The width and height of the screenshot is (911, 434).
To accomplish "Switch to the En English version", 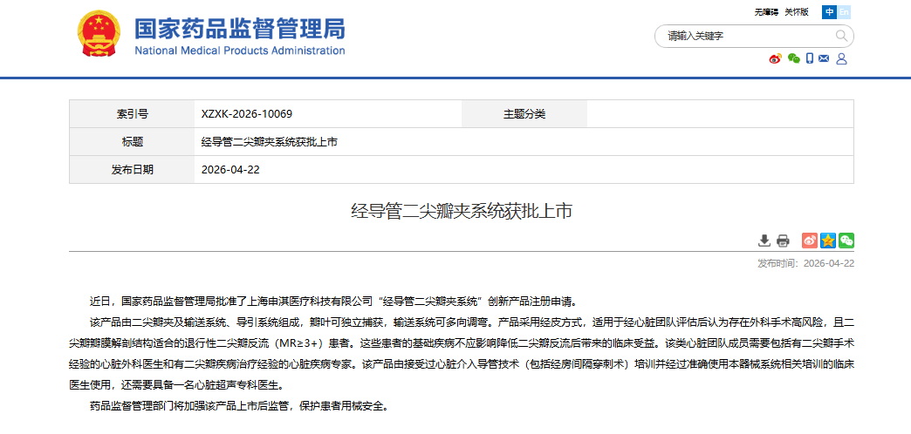I will 844,12.
